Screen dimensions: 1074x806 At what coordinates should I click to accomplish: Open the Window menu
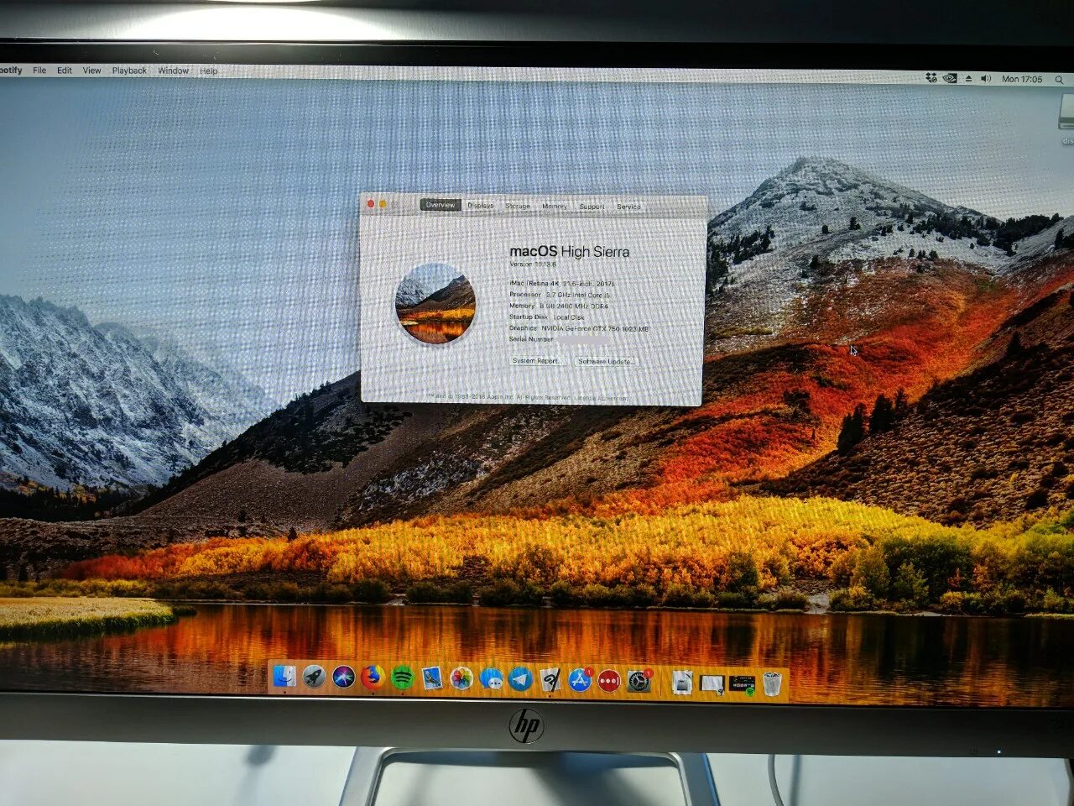174,71
